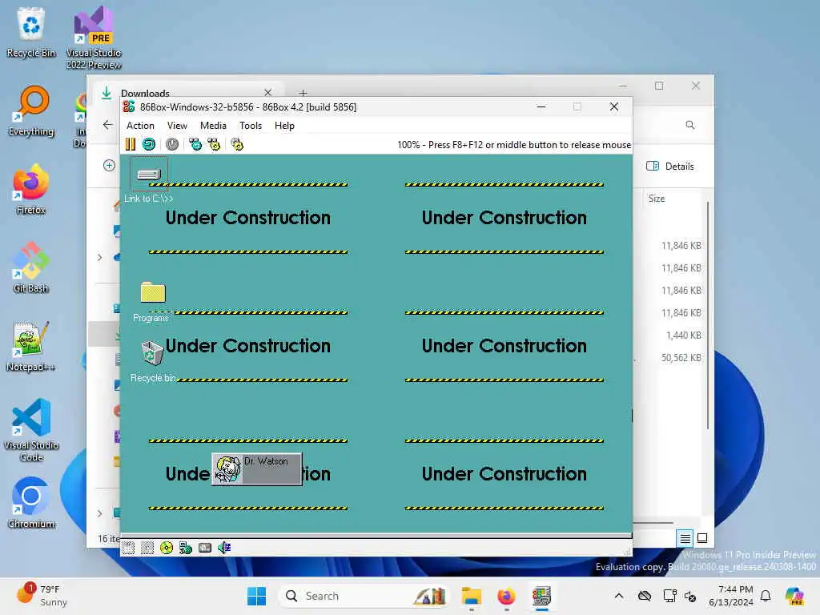Viewport: 820px width, 615px height.
Task: Toggle the Details pane in Explorer
Action: (x=670, y=167)
